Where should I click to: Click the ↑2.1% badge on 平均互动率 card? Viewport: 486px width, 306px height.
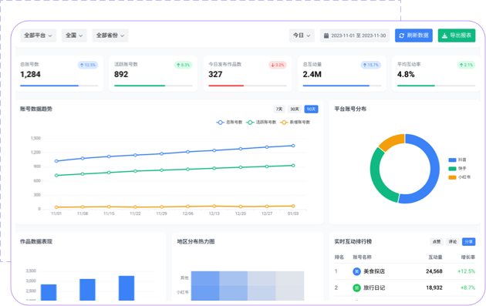point(466,65)
